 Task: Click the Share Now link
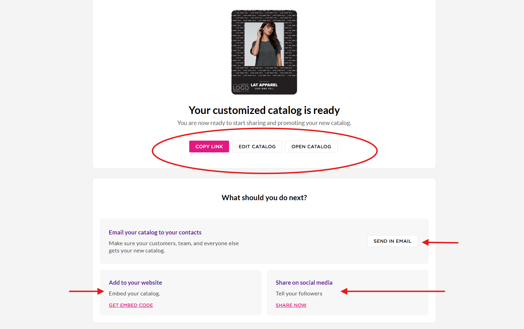coord(291,305)
